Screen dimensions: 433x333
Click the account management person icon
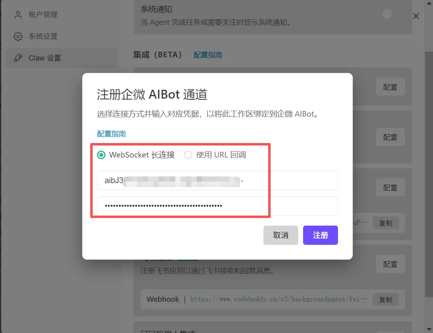click(x=18, y=15)
